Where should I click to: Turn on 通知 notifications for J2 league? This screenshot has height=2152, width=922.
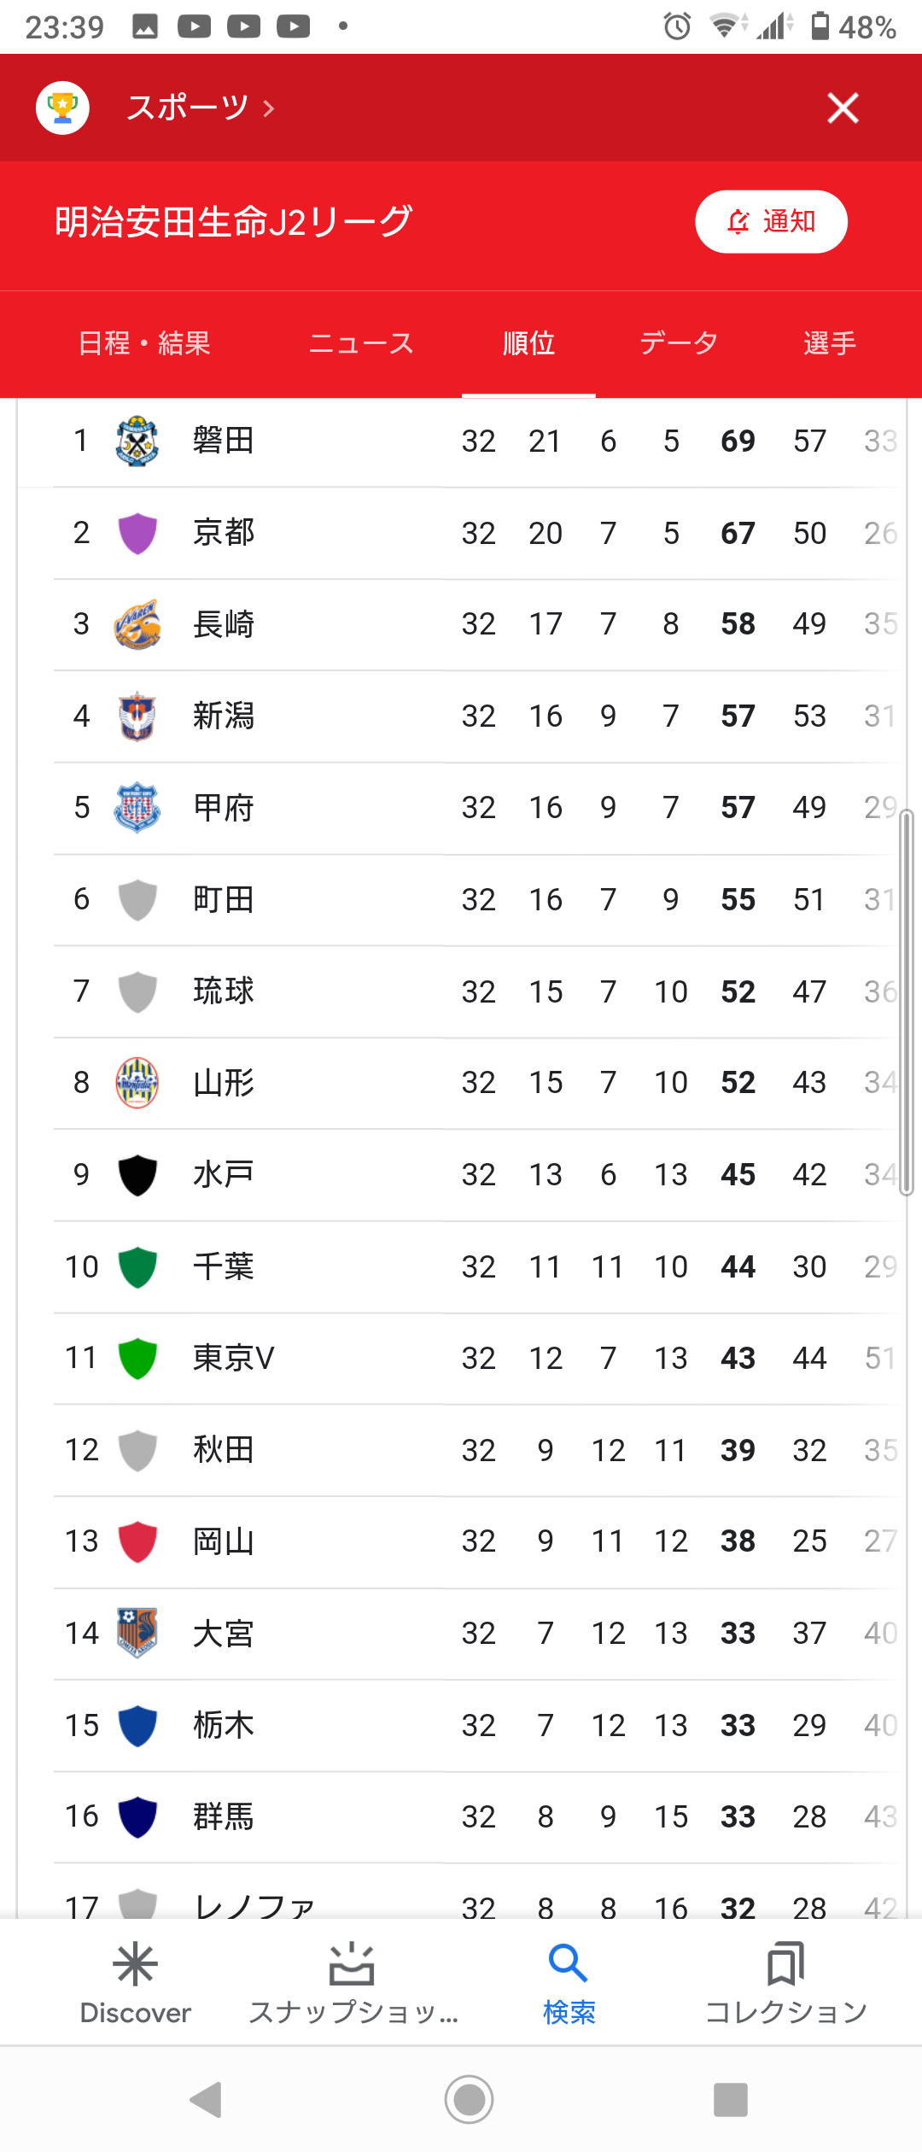point(771,222)
